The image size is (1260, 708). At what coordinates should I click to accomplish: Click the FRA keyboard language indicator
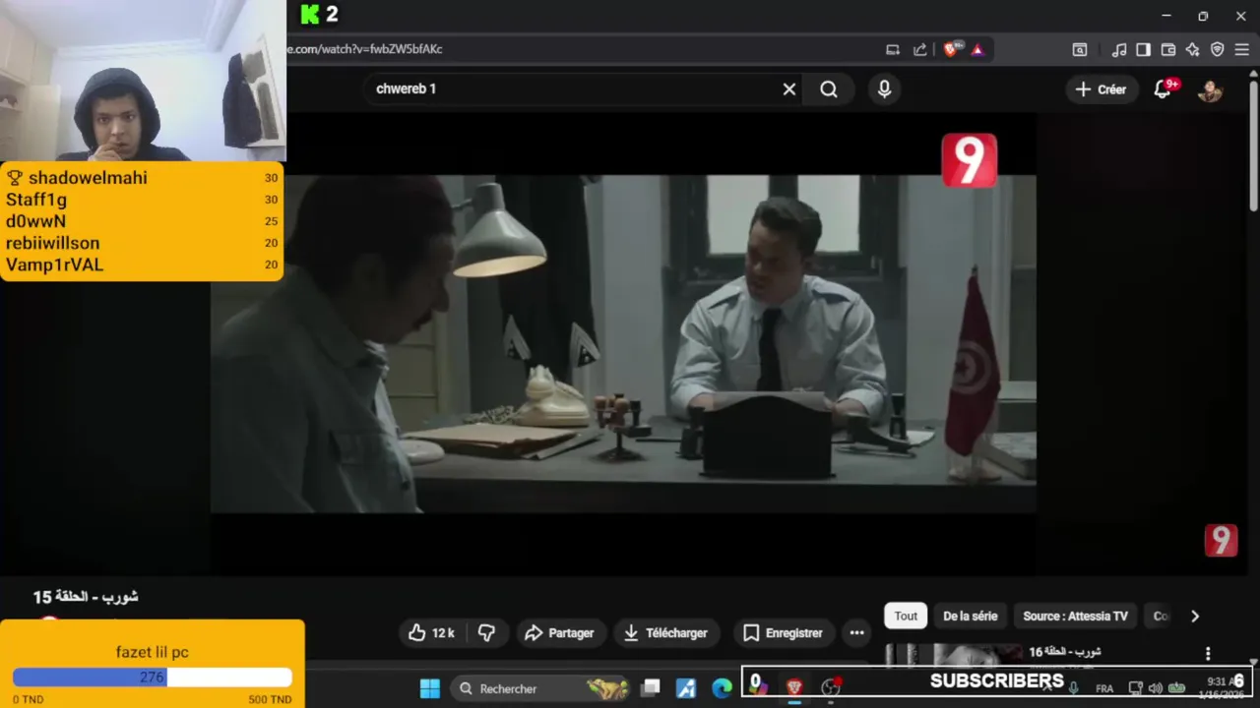pos(1104,688)
